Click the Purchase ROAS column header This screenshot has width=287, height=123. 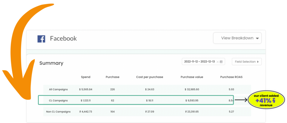click(x=231, y=77)
